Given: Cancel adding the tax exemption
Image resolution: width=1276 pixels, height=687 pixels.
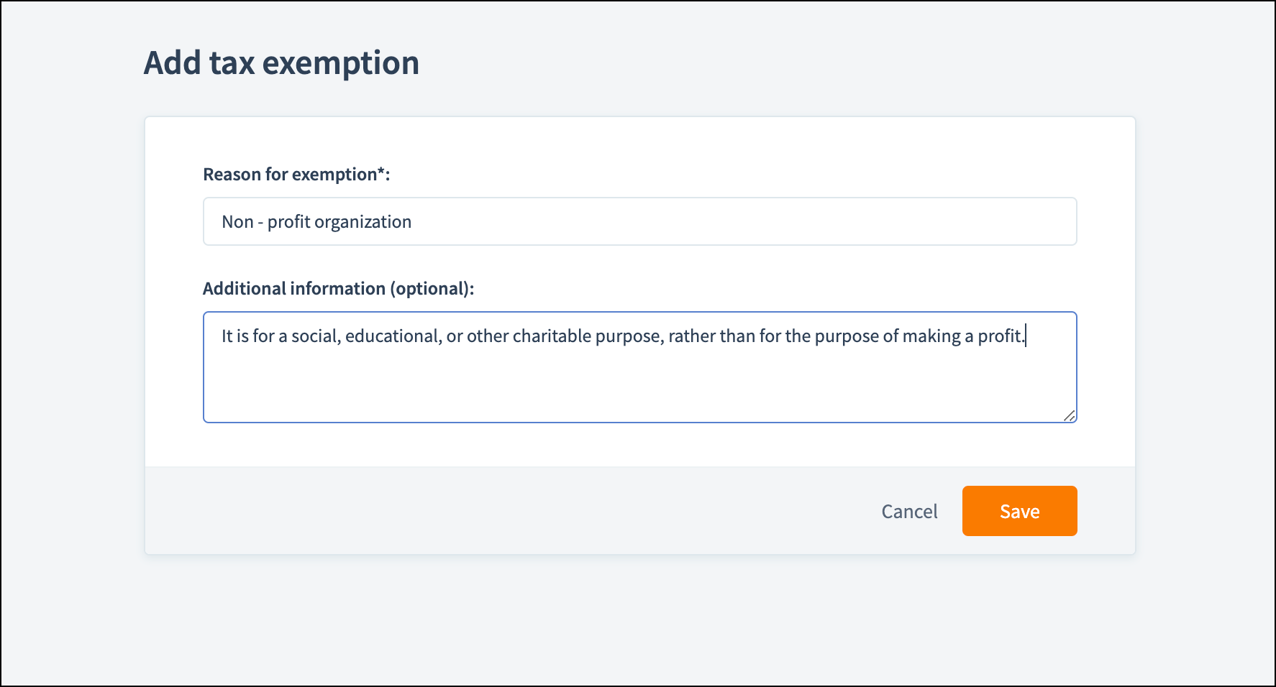Looking at the screenshot, I should click(x=909, y=512).
